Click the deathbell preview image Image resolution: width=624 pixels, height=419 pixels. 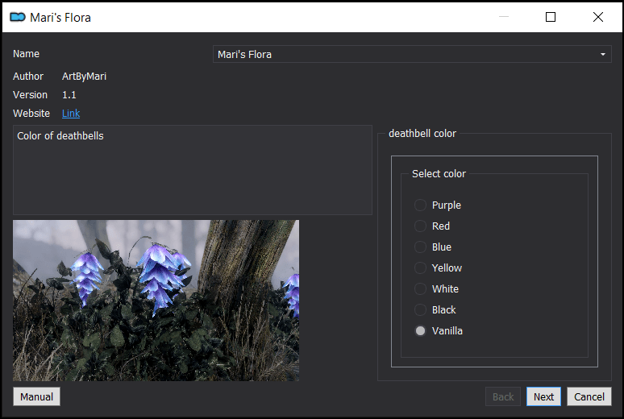(156, 301)
